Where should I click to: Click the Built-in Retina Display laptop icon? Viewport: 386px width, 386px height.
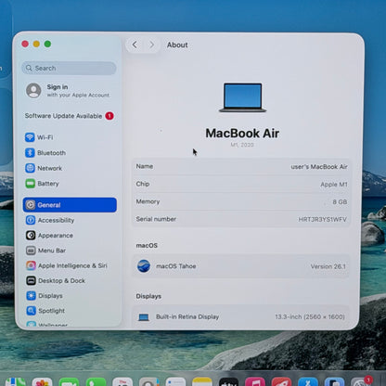point(144,317)
